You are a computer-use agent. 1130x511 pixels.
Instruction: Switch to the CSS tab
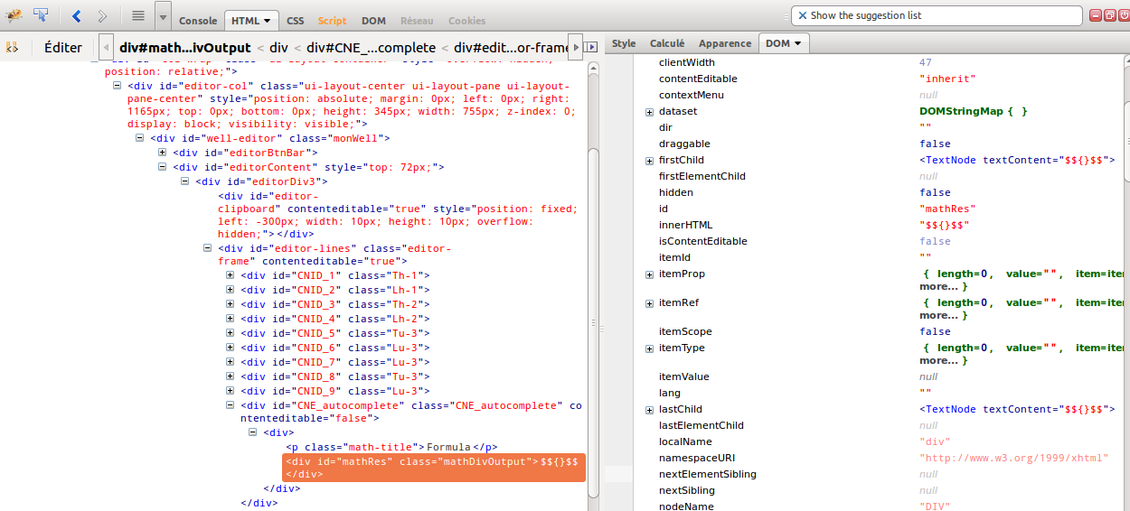tap(296, 20)
